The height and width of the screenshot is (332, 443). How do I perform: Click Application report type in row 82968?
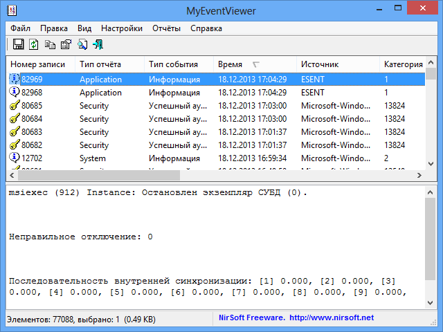point(100,93)
